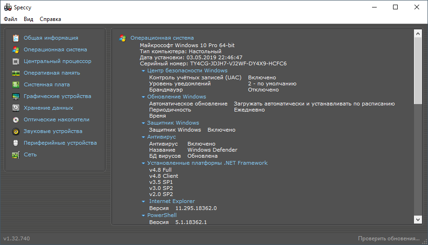Screen dimensions: 428x245
Task: Click the hard drive icon beside Хранение данных
Action: point(16,108)
